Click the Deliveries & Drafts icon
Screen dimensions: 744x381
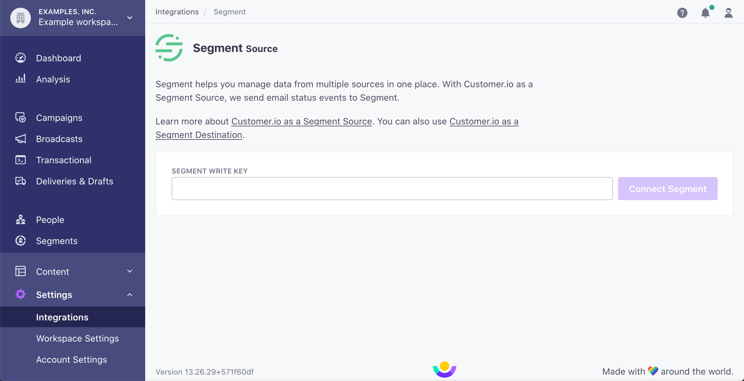coord(20,181)
